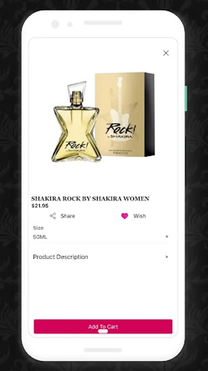Select the product title text
Viewport: 208px width, 371px height.
(90, 199)
